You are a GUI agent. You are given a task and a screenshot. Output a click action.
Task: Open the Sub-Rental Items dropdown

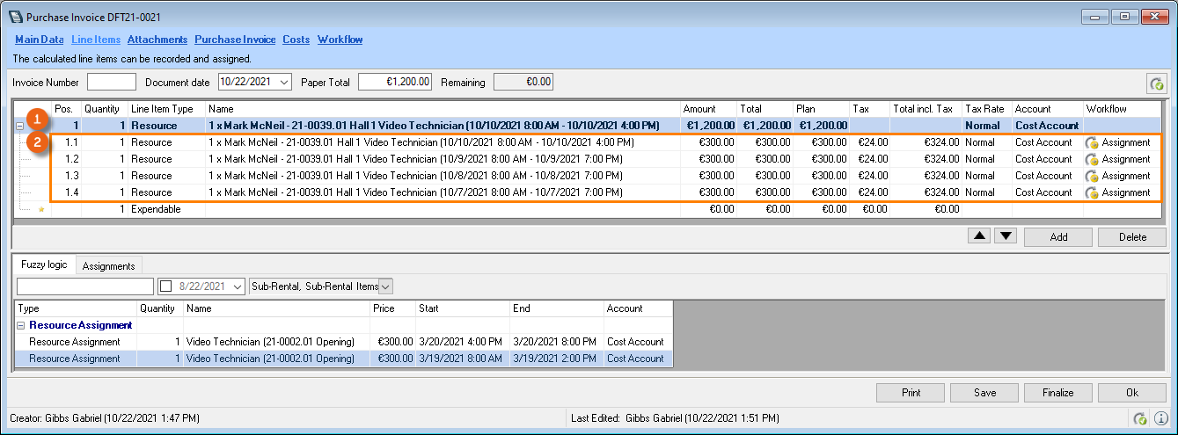(385, 286)
